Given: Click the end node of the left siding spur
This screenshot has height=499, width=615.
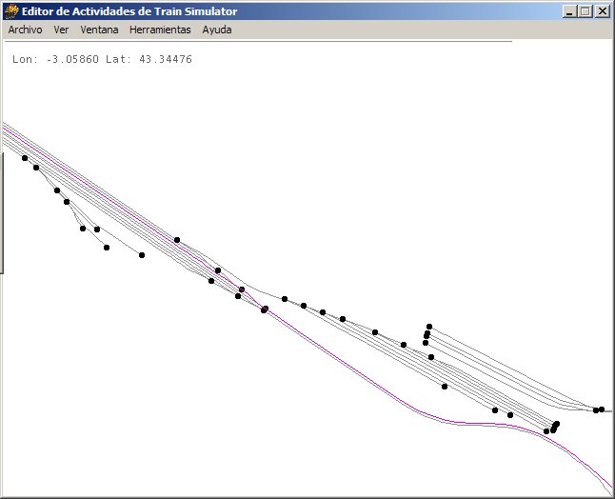Looking at the screenshot, I should (x=142, y=255).
